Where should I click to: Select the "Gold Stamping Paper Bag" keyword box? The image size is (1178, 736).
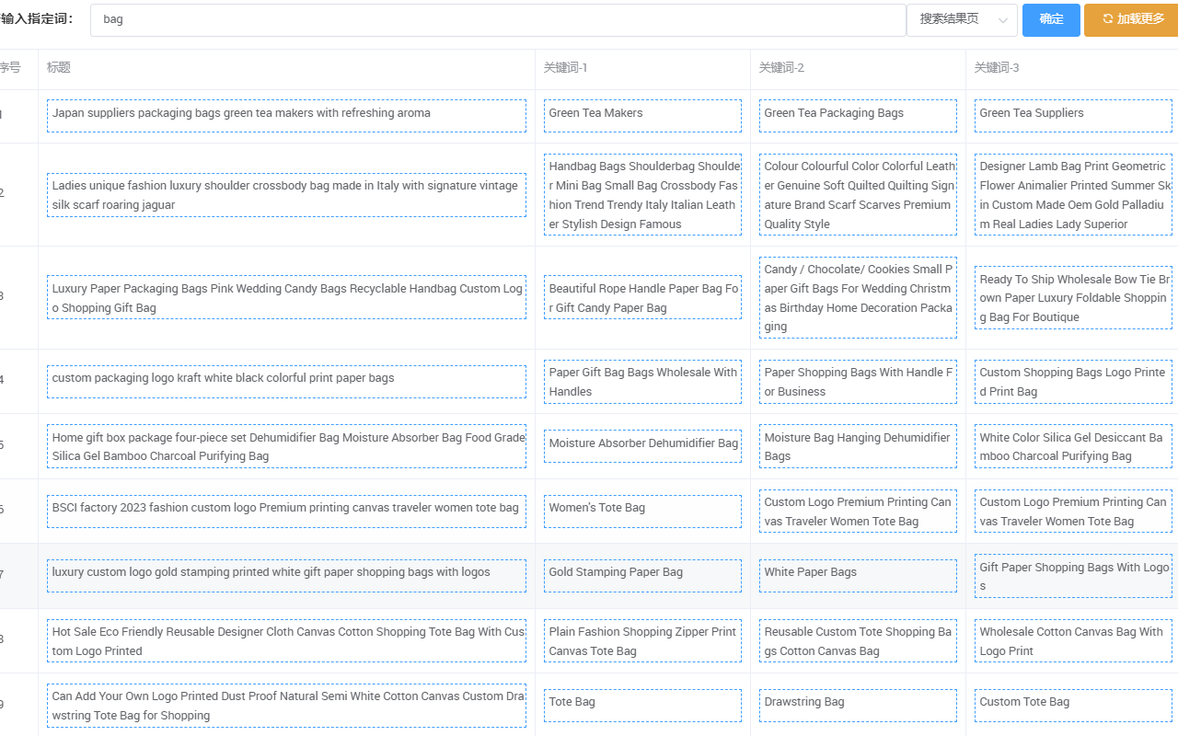click(x=642, y=575)
